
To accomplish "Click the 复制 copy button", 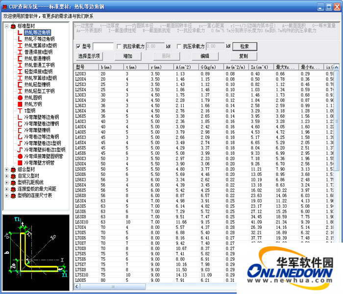I will pos(244,56).
